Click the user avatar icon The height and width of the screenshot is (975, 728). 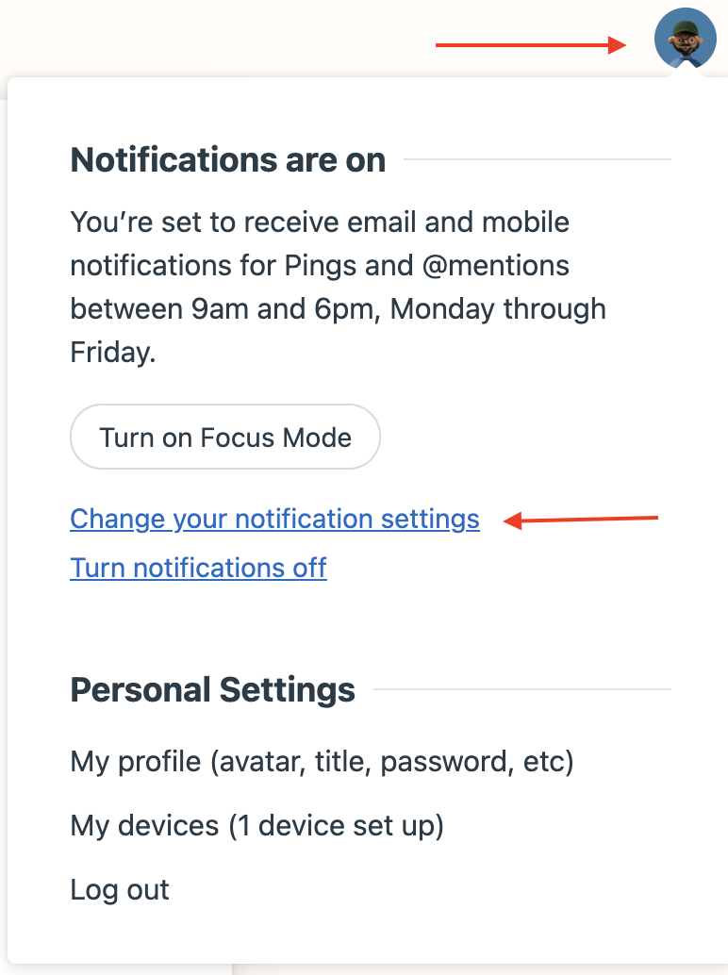click(686, 39)
